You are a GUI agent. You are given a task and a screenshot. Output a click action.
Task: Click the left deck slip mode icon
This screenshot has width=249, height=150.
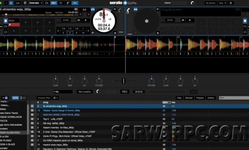click(93, 33)
